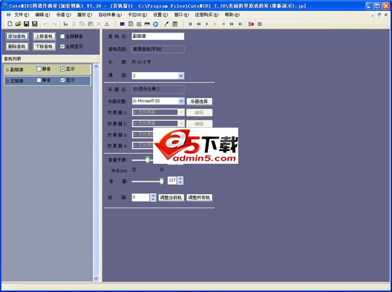This screenshot has height=292, width=392.
Task: Open the 效果器 1 dropdown
Action: (182, 113)
